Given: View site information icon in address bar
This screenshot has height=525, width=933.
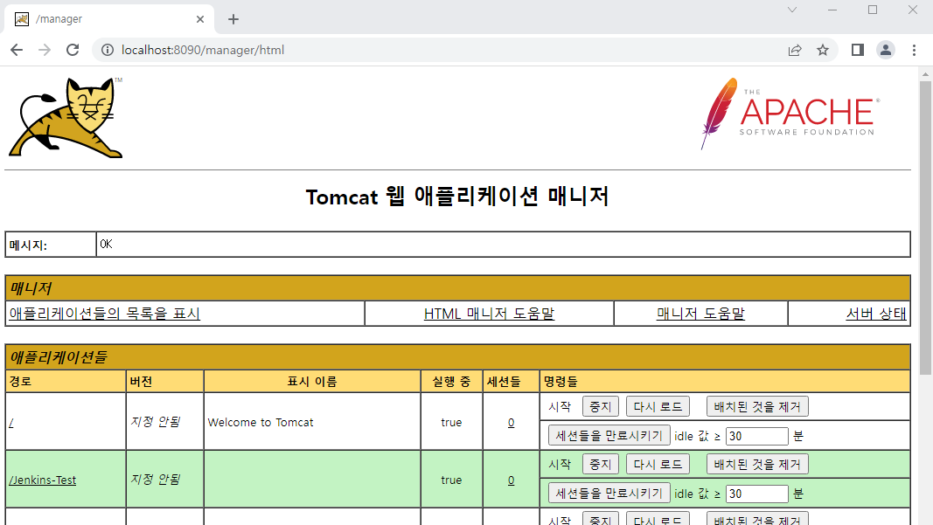Looking at the screenshot, I should coord(107,50).
